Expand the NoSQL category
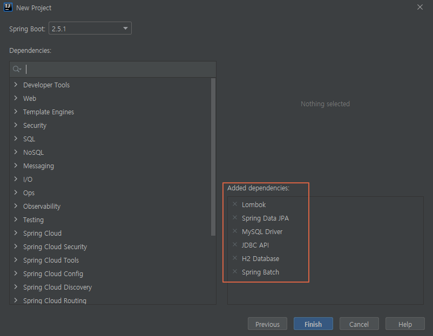 16,152
